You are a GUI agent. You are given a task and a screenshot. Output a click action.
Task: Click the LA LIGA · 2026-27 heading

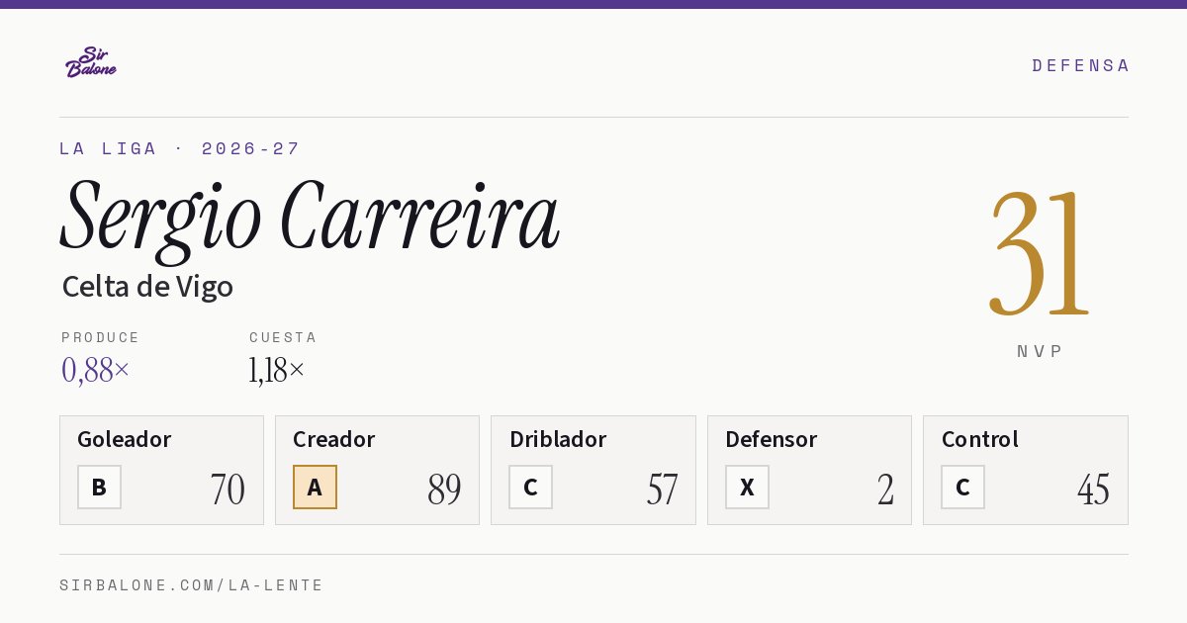point(179,148)
